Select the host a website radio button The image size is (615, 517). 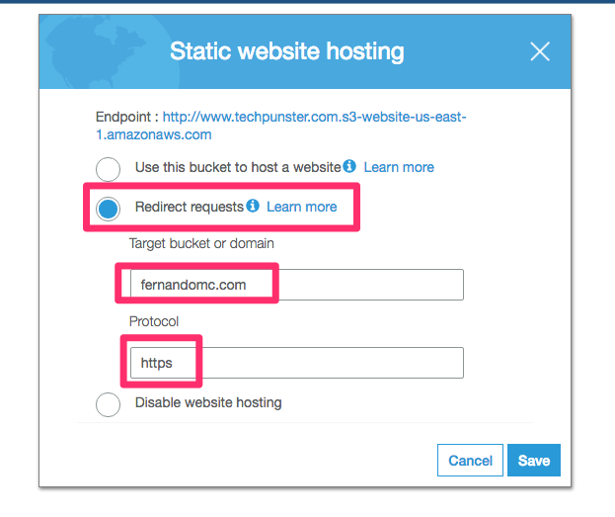pos(108,169)
